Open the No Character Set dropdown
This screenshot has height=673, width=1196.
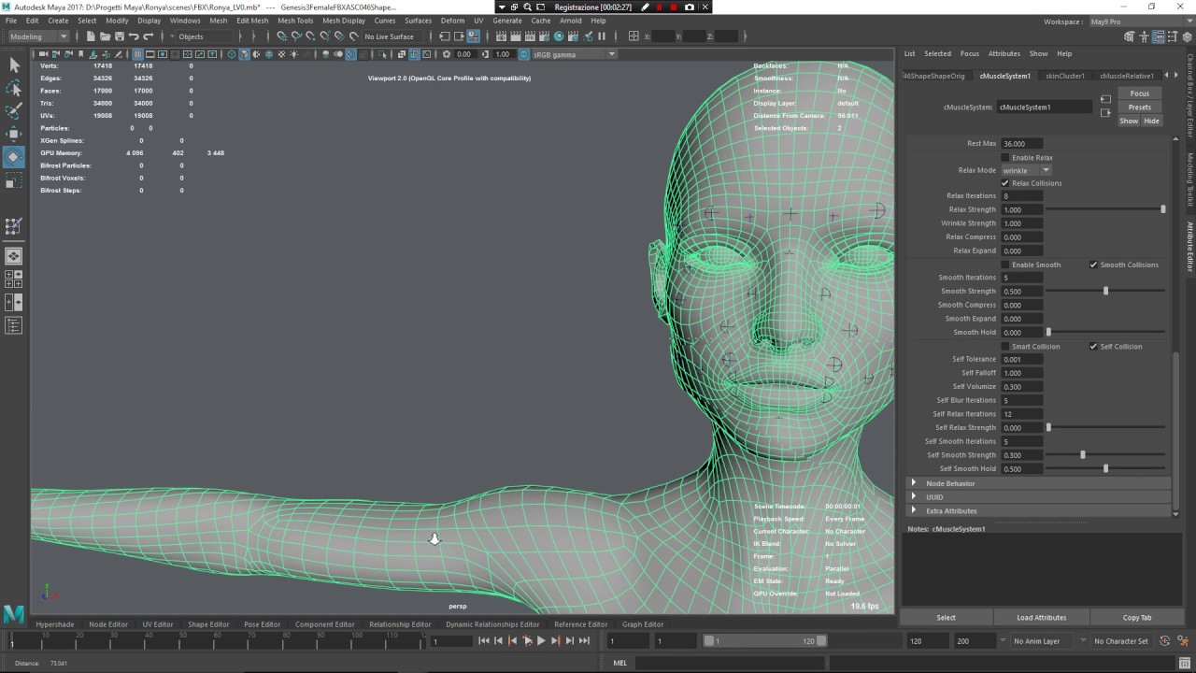point(1120,641)
